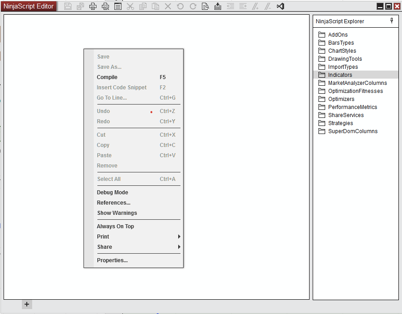Select the Indicators folder
Viewport: 402px width, 314px height.
(x=356, y=75)
